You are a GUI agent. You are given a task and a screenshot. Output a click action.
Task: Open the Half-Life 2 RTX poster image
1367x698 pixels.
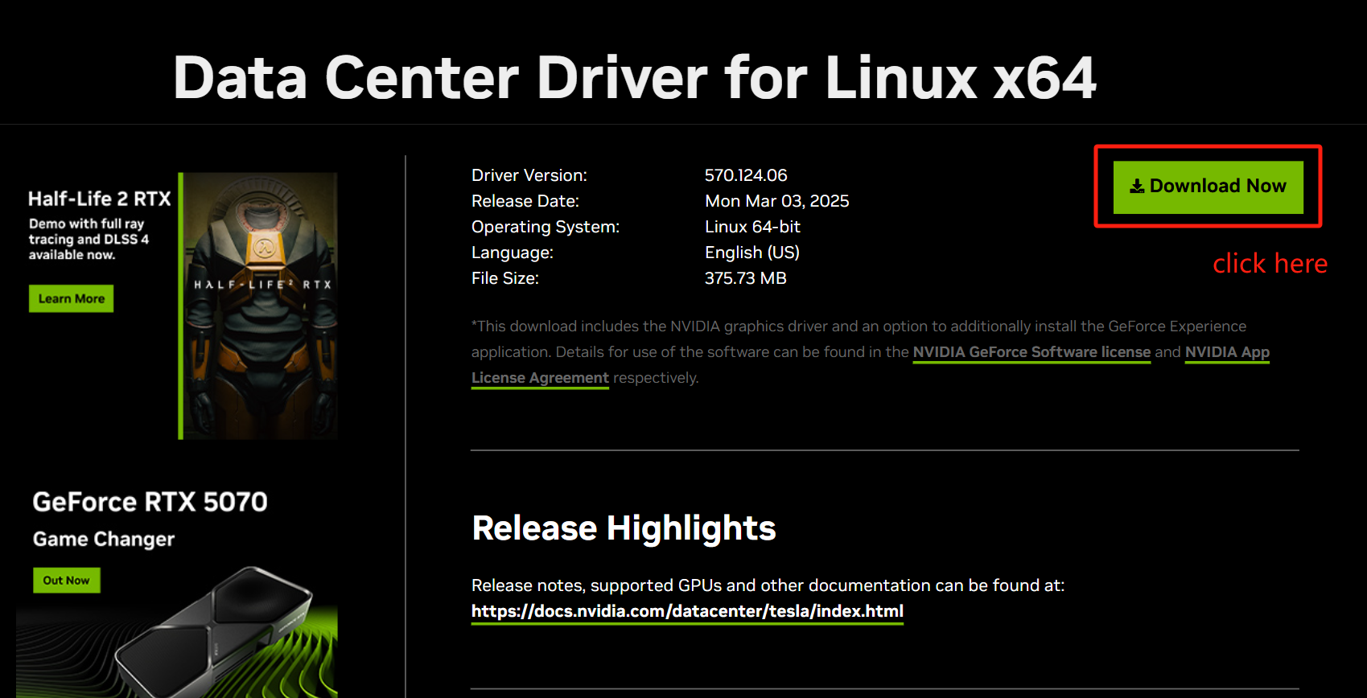pos(259,306)
